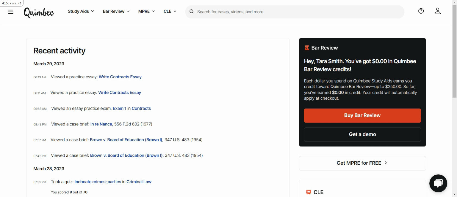457x197 pixels.
Task: Open Write Contracts Essay from 06:11 AM
Action: 120,93
